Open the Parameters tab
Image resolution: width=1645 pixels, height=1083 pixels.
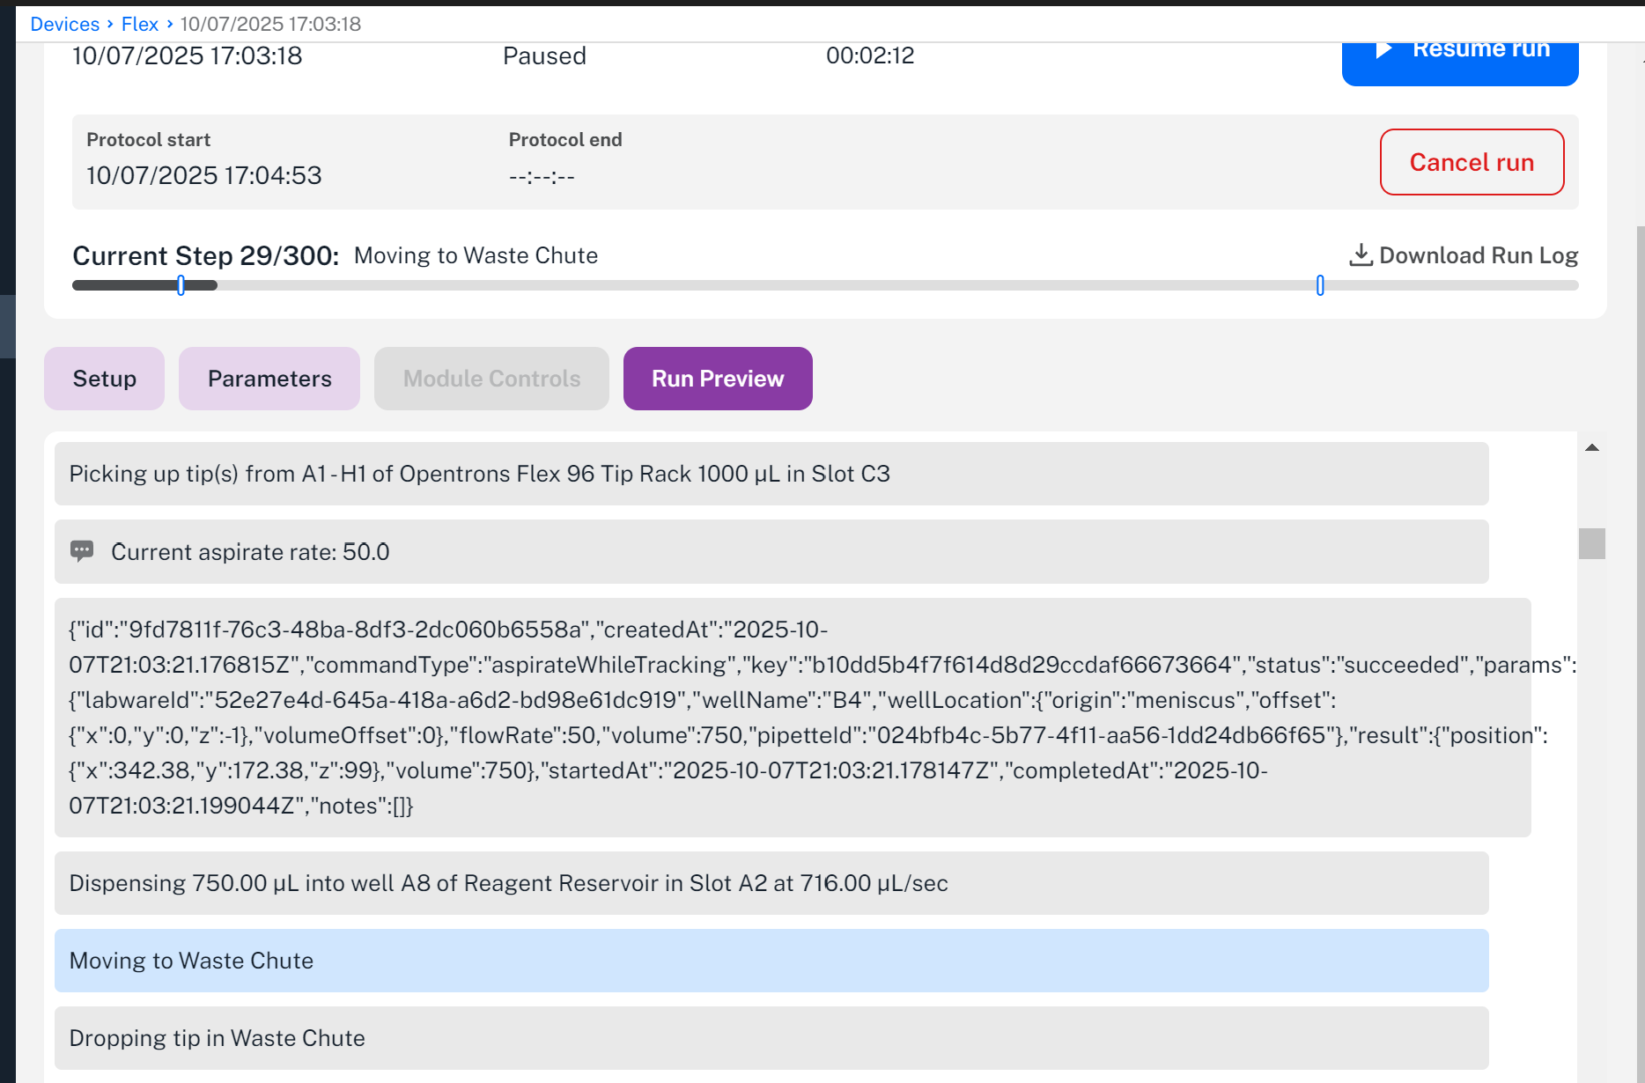(x=269, y=379)
